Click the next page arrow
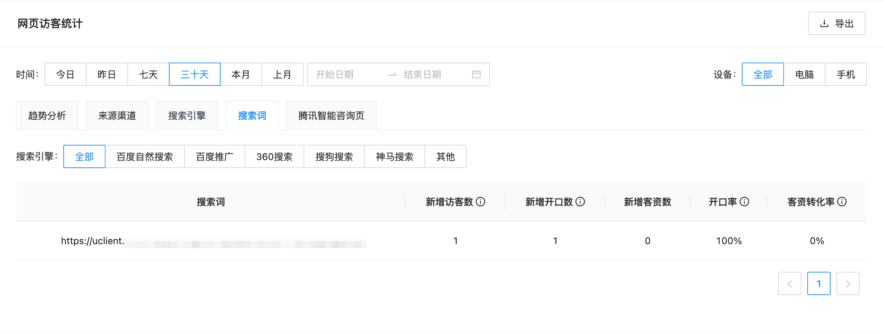 [x=848, y=283]
